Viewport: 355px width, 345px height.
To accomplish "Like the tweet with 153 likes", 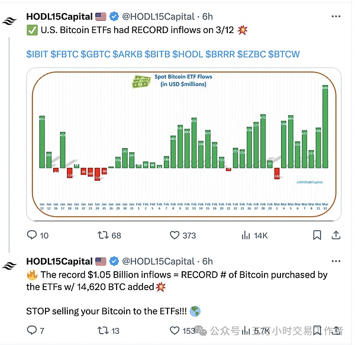I will coord(175,331).
